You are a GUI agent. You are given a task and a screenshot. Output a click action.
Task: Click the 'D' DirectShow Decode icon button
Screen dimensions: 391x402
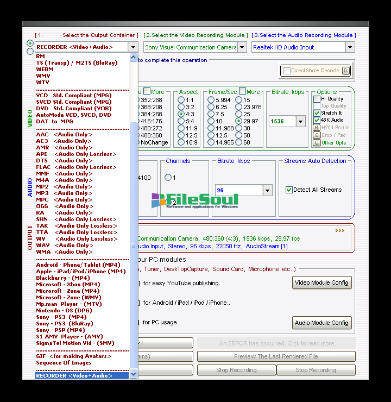345,71
